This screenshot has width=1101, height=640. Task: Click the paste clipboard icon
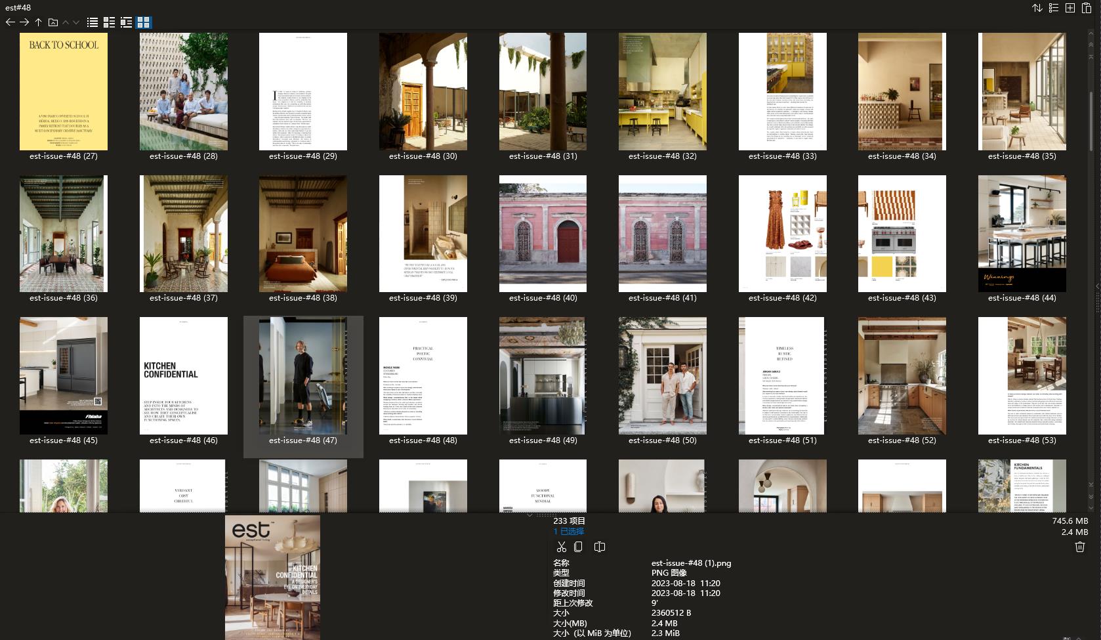[x=1087, y=8]
